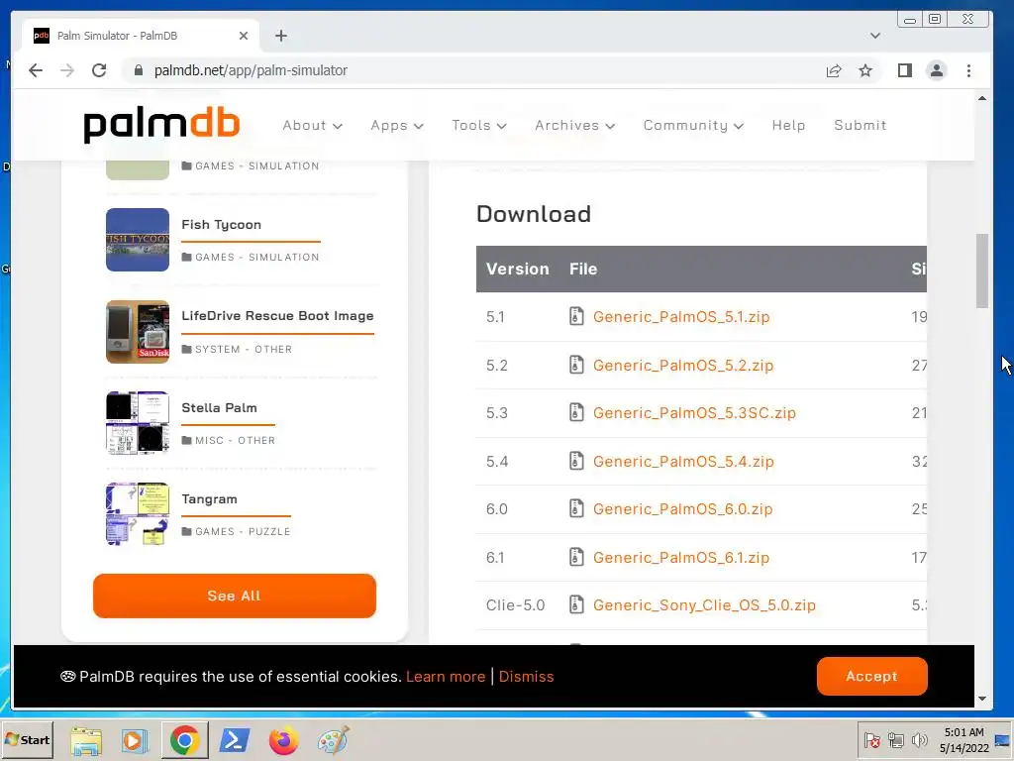Screen dimensions: 1014x761
Task: Open Windows Explorer from the taskbar
Action: coord(86,741)
